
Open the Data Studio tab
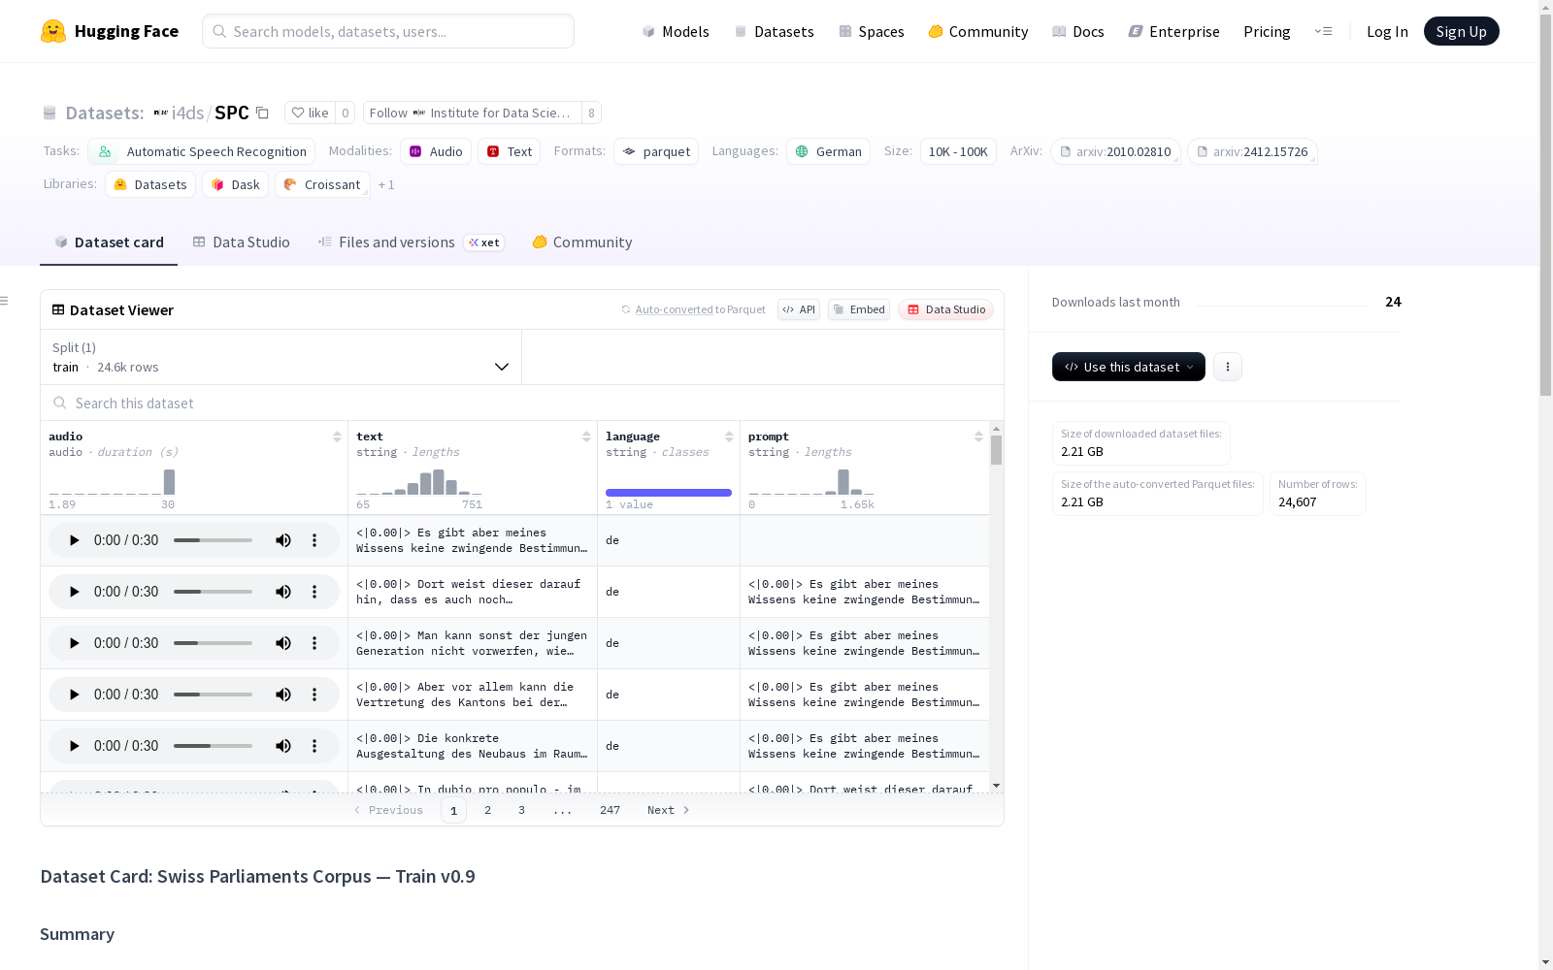(241, 242)
